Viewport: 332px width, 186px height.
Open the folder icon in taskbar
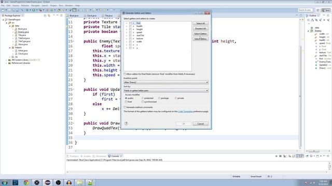coord(80,182)
